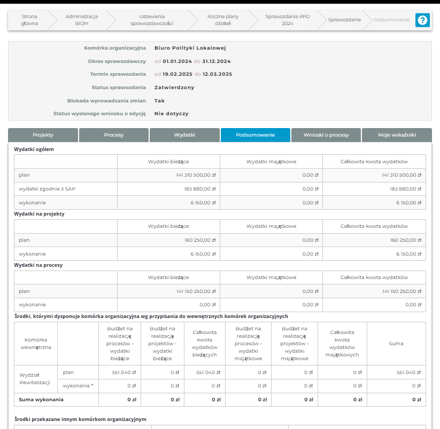
Task: Select the Wydział Rewitalizacji table cell
Action: point(35,379)
